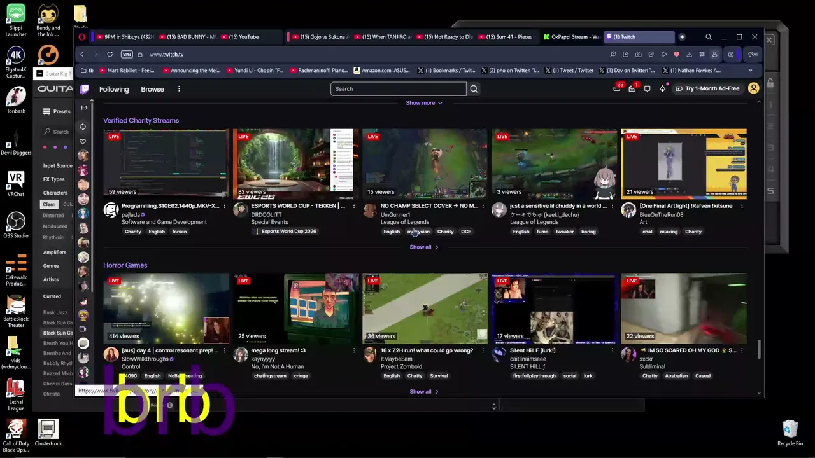815x458 pixels.
Task: Open the Marc Rebillet bookmark
Action: click(x=127, y=71)
